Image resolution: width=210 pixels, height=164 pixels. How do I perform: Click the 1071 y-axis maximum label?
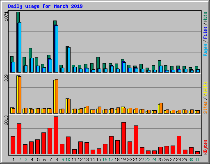coord(6,16)
